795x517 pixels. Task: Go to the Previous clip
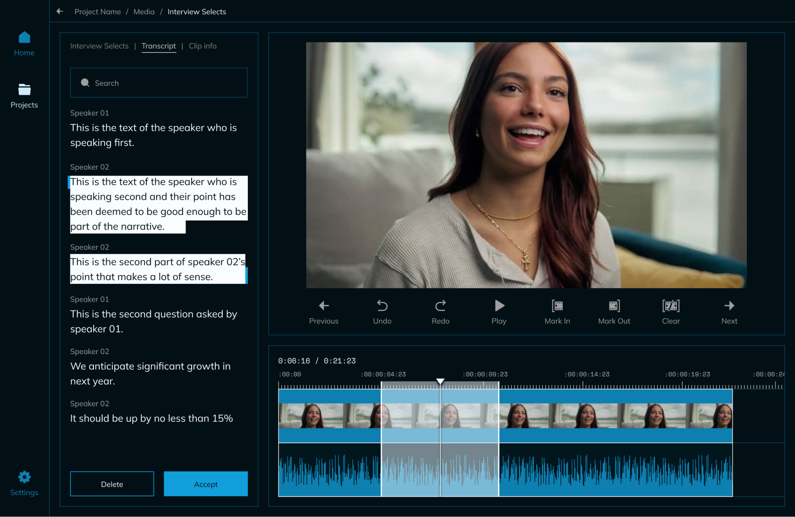tap(324, 306)
